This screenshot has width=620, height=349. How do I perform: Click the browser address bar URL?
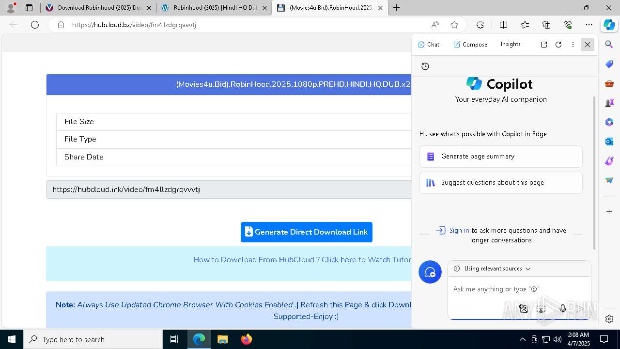[134, 25]
